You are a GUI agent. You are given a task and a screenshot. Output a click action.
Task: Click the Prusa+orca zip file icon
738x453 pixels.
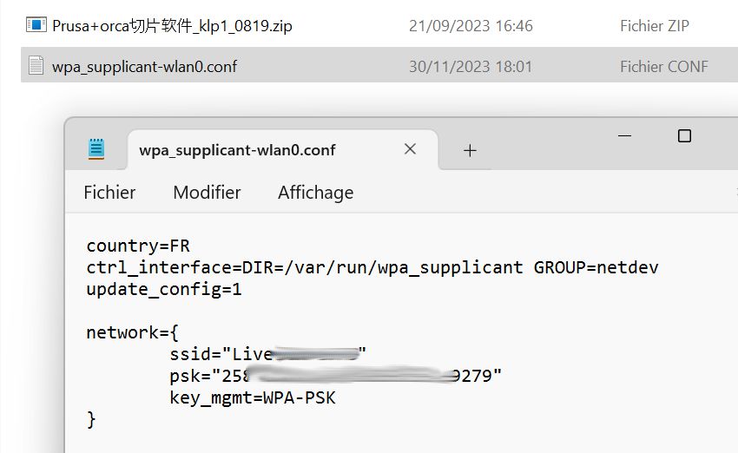pos(36,25)
